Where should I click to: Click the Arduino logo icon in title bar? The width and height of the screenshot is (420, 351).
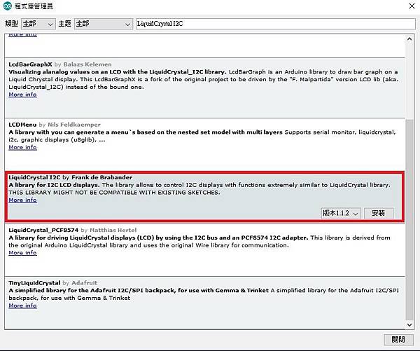(x=7, y=6)
